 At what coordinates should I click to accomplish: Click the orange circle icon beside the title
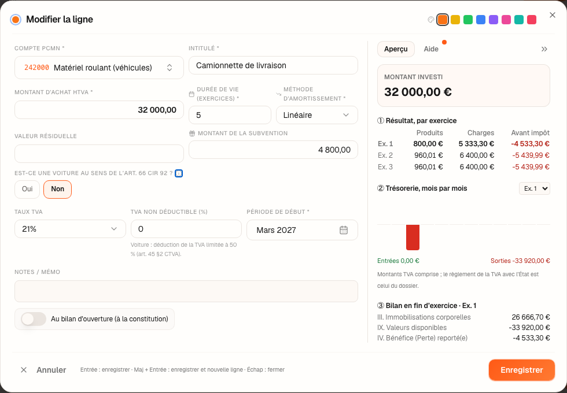(16, 20)
